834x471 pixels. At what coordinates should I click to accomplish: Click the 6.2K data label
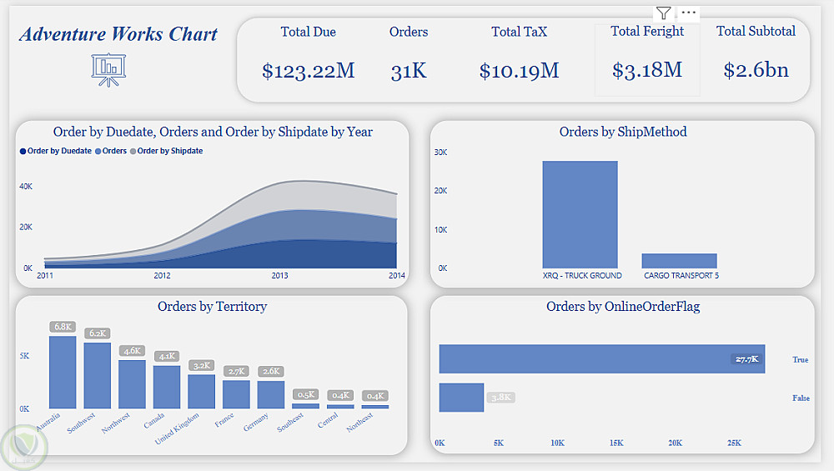[x=98, y=333]
